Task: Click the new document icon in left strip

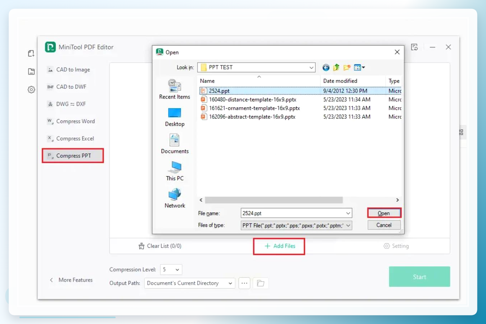Action: [31, 54]
